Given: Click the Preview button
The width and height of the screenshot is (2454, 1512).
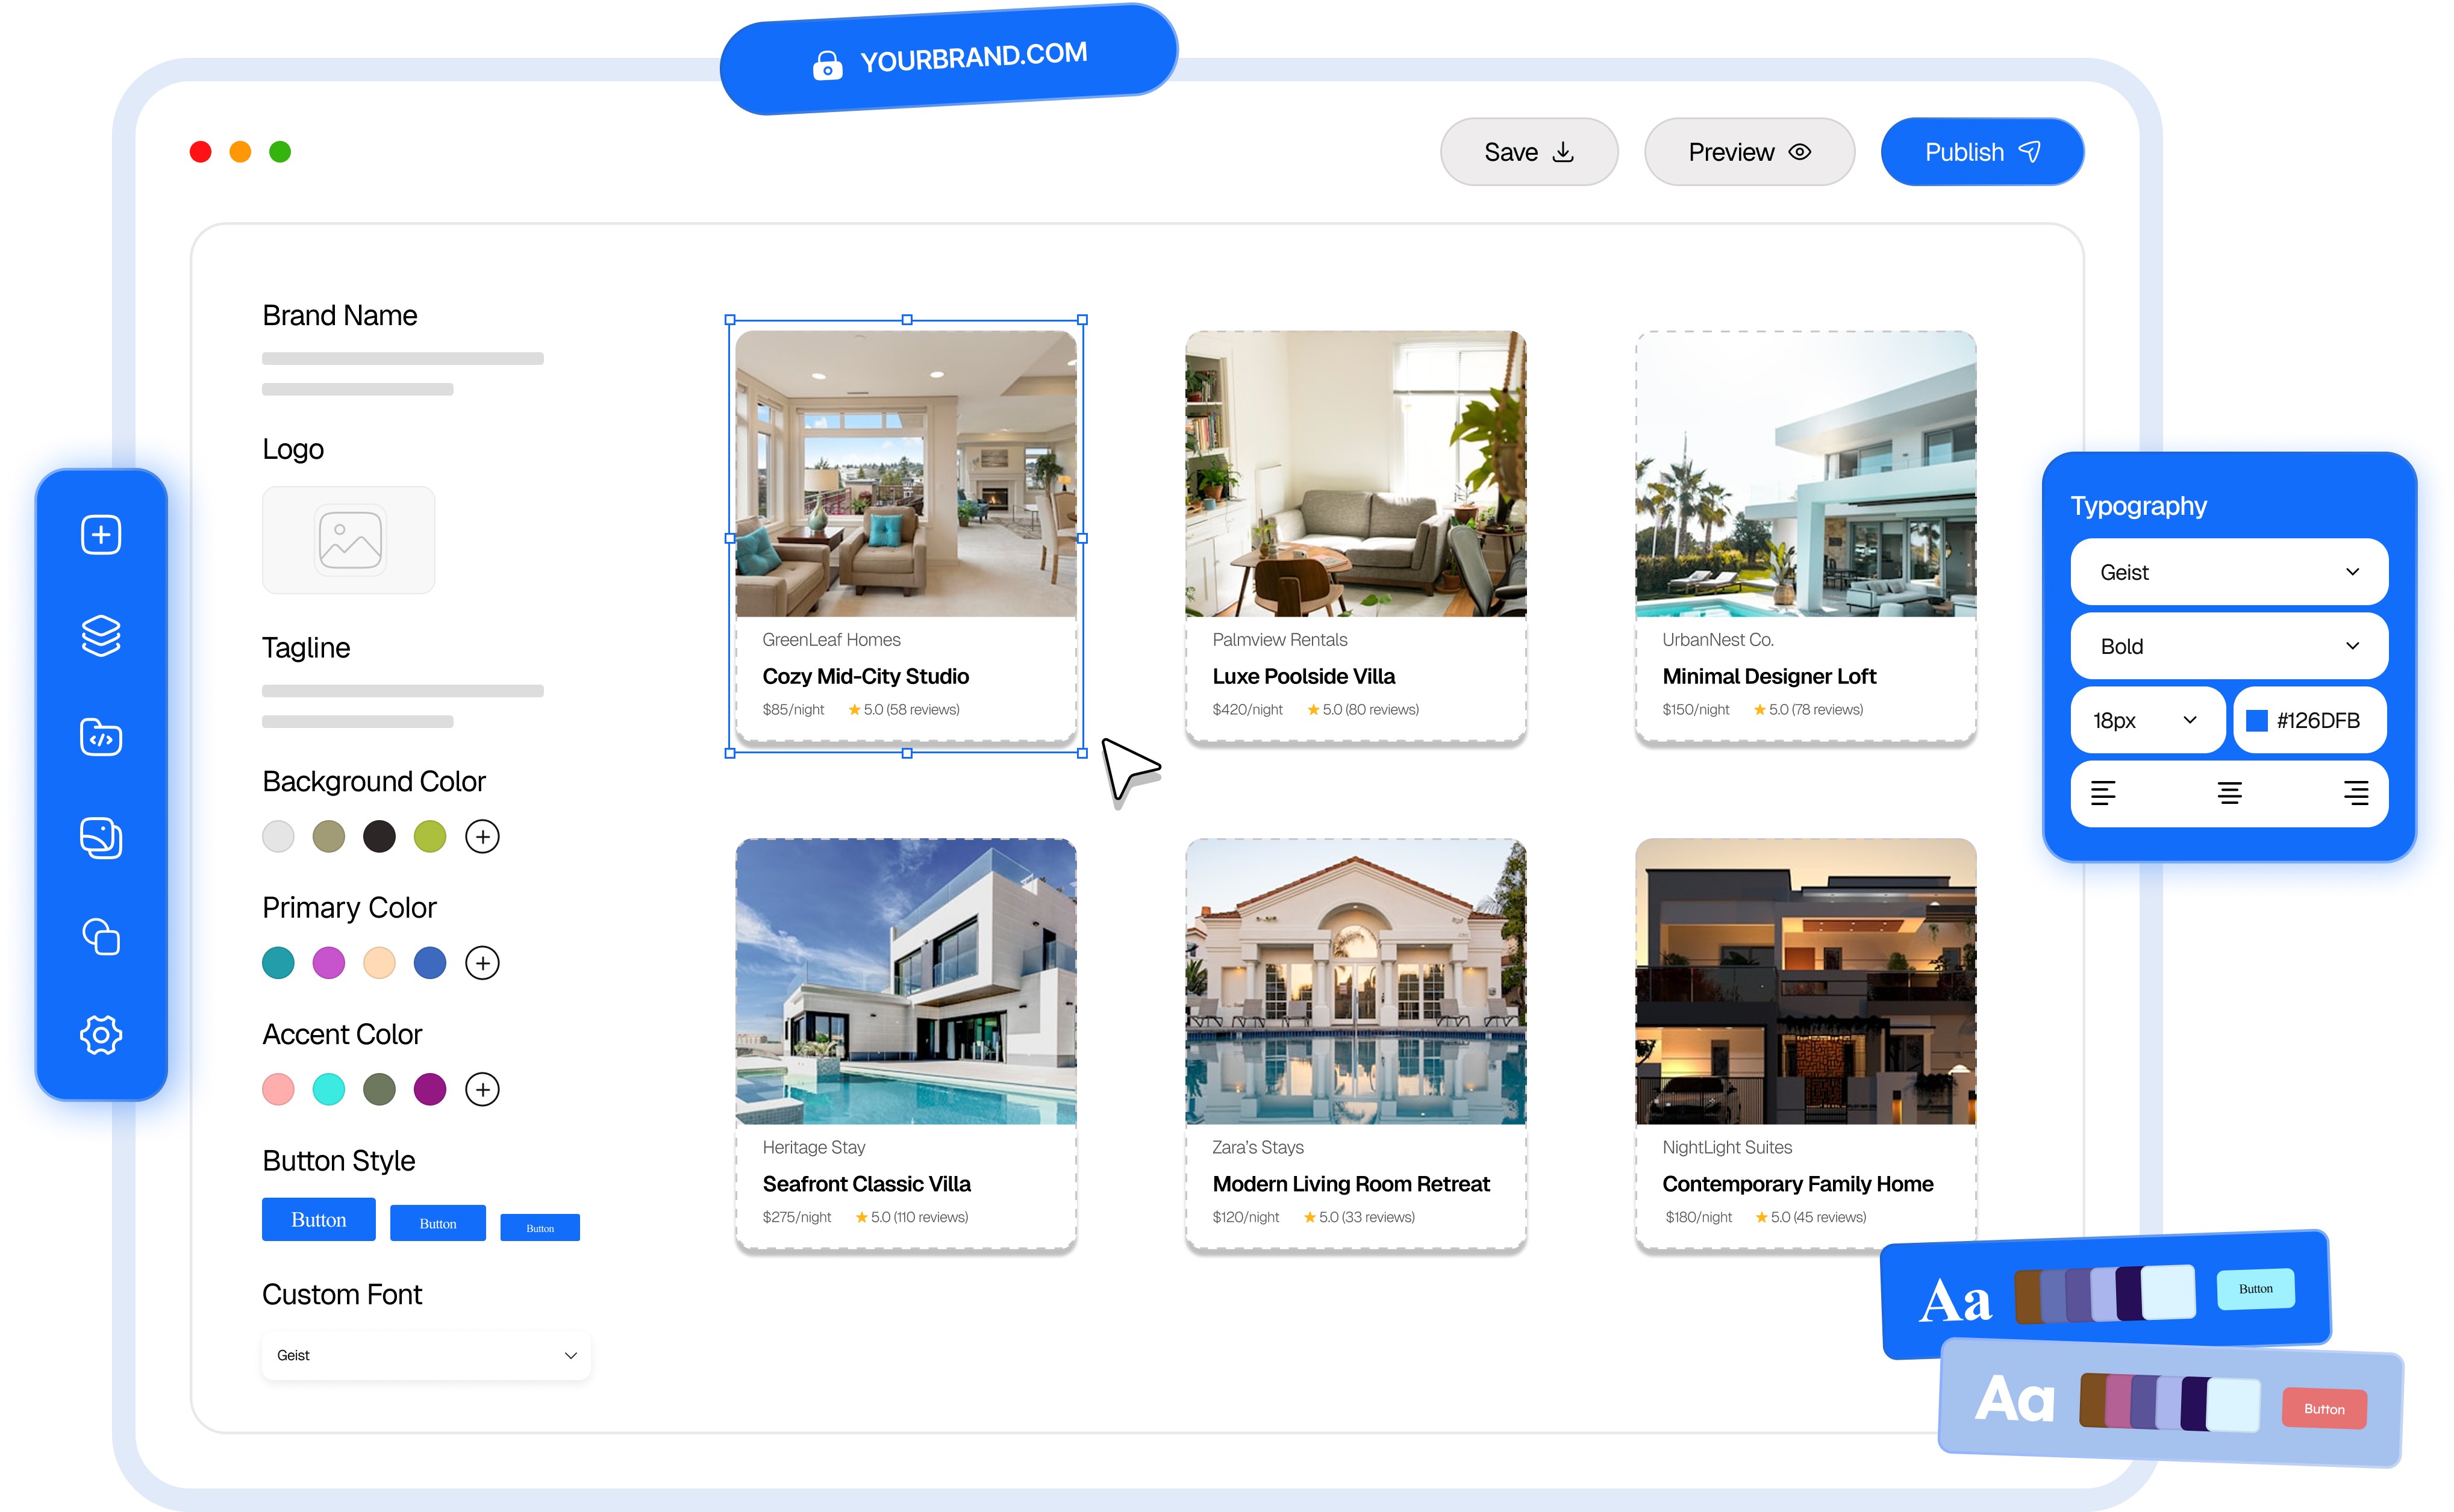Looking at the screenshot, I should click(x=1749, y=151).
